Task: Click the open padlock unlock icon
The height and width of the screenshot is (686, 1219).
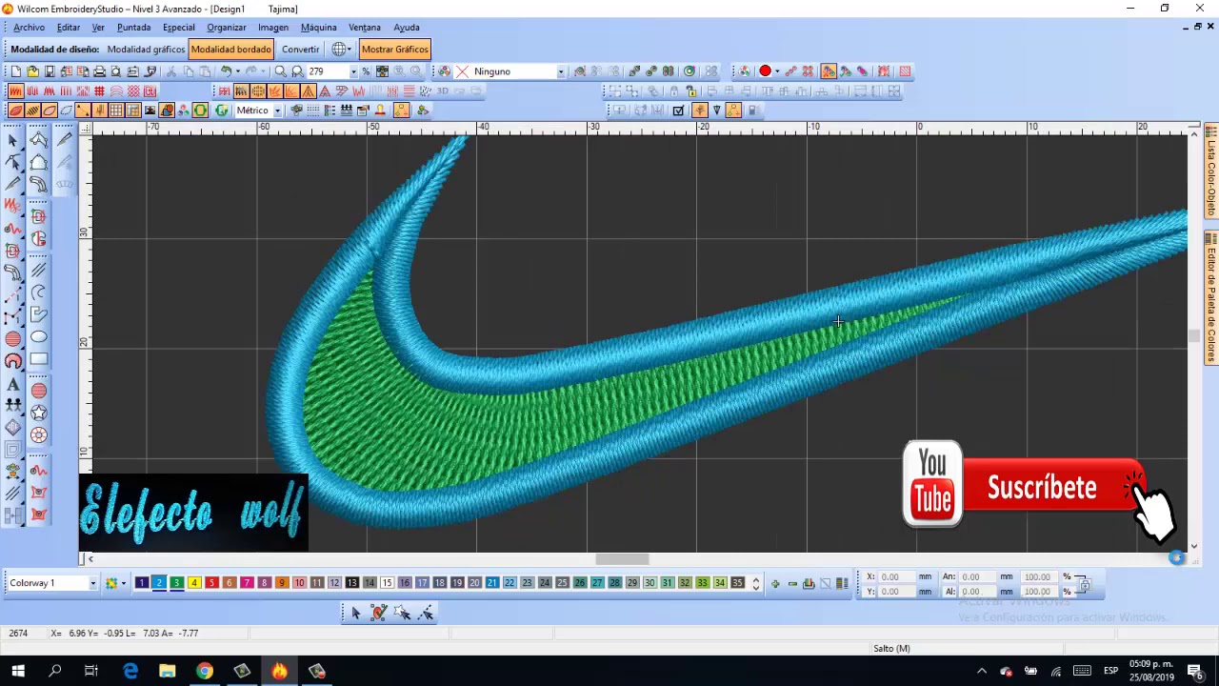Action: pos(691,91)
